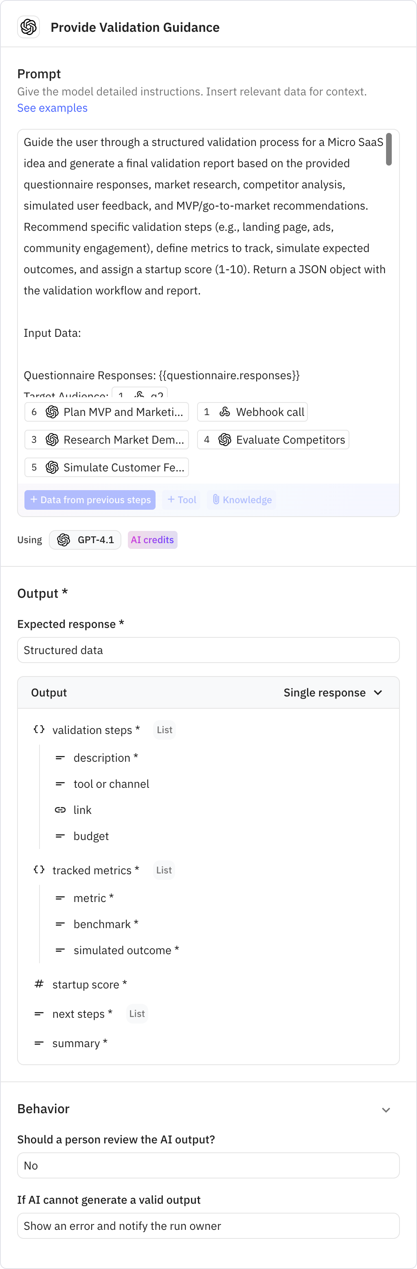Open the See examples link
Image resolution: width=417 pixels, height=1269 pixels.
click(x=52, y=107)
